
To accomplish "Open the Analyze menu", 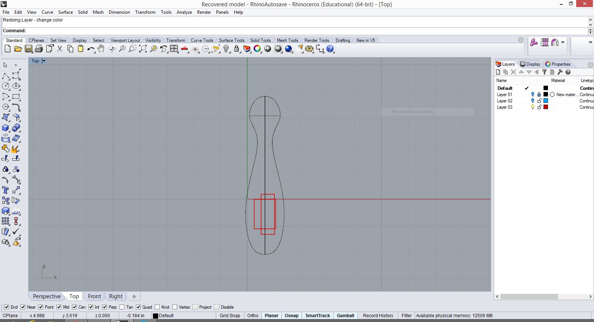I will (x=184, y=12).
